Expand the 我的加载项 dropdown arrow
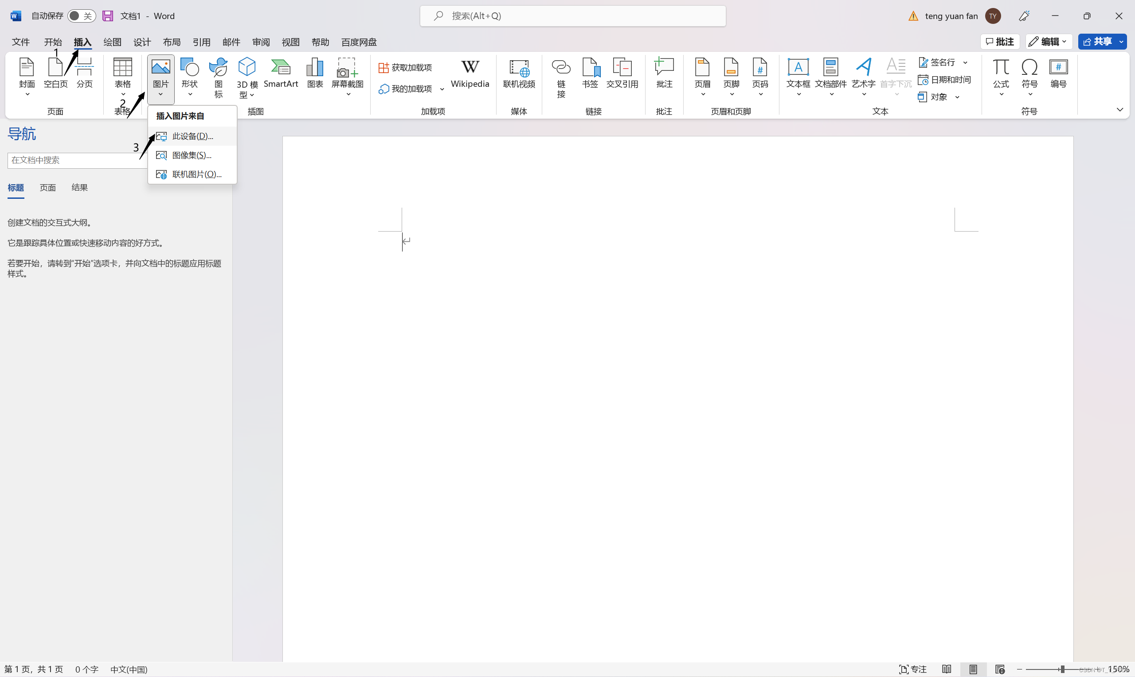Image resolution: width=1135 pixels, height=677 pixels. point(442,89)
